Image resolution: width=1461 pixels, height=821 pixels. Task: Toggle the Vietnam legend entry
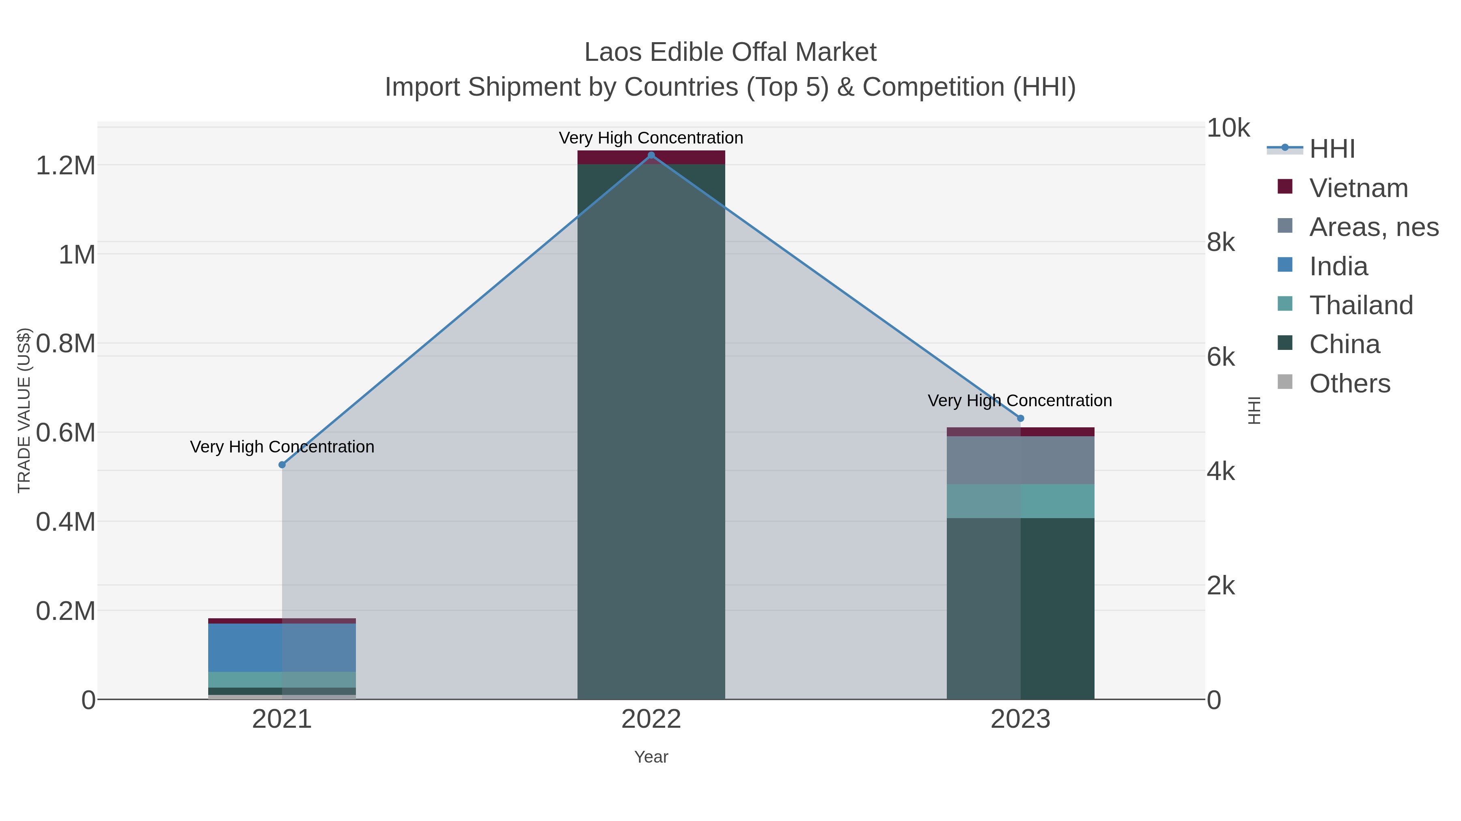1342,188
